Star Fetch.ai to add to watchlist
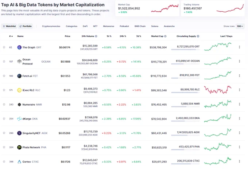Viewport: 248px width, 169px height. 4,76
